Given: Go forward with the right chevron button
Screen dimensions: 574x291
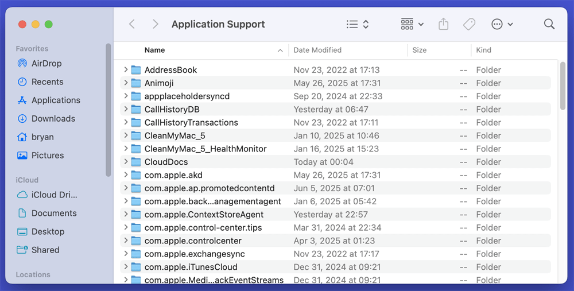Looking at the screenshot, I should (156, 24).
